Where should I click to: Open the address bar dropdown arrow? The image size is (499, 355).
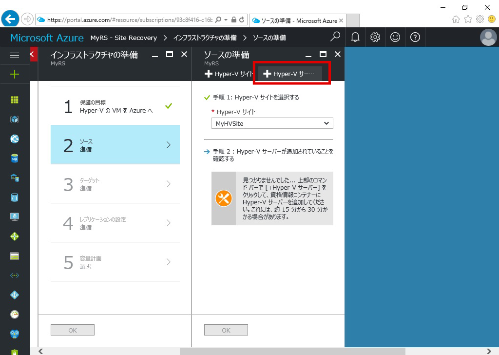pyautogui.click(x=226, y=20)
